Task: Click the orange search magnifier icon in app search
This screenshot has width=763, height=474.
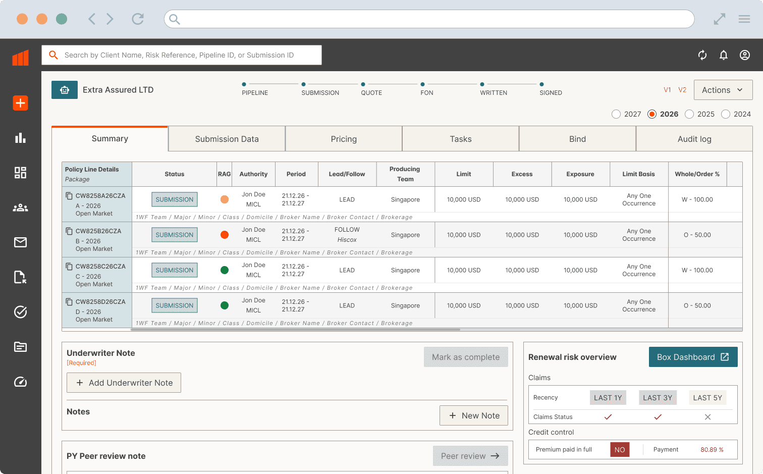Action: (x=53, y=55)
